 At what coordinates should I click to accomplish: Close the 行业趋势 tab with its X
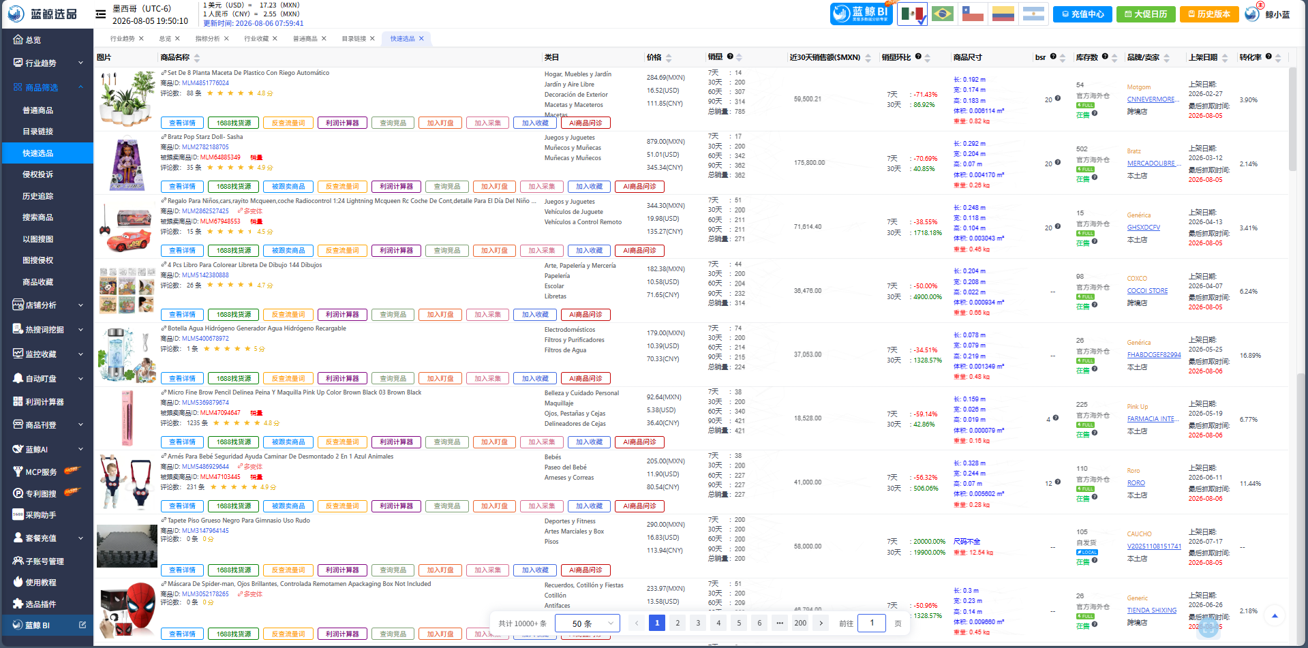point(141,38)
